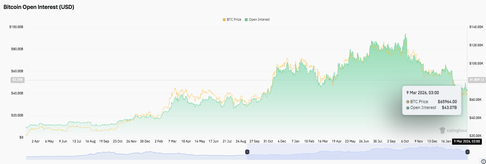Toggle the BTC Price series label
The width and height of the screenshot is (486, 164).
[x=234, y=20]
